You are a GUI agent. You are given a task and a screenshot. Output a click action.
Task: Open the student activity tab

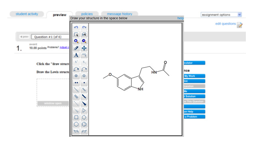click(27, 14)
